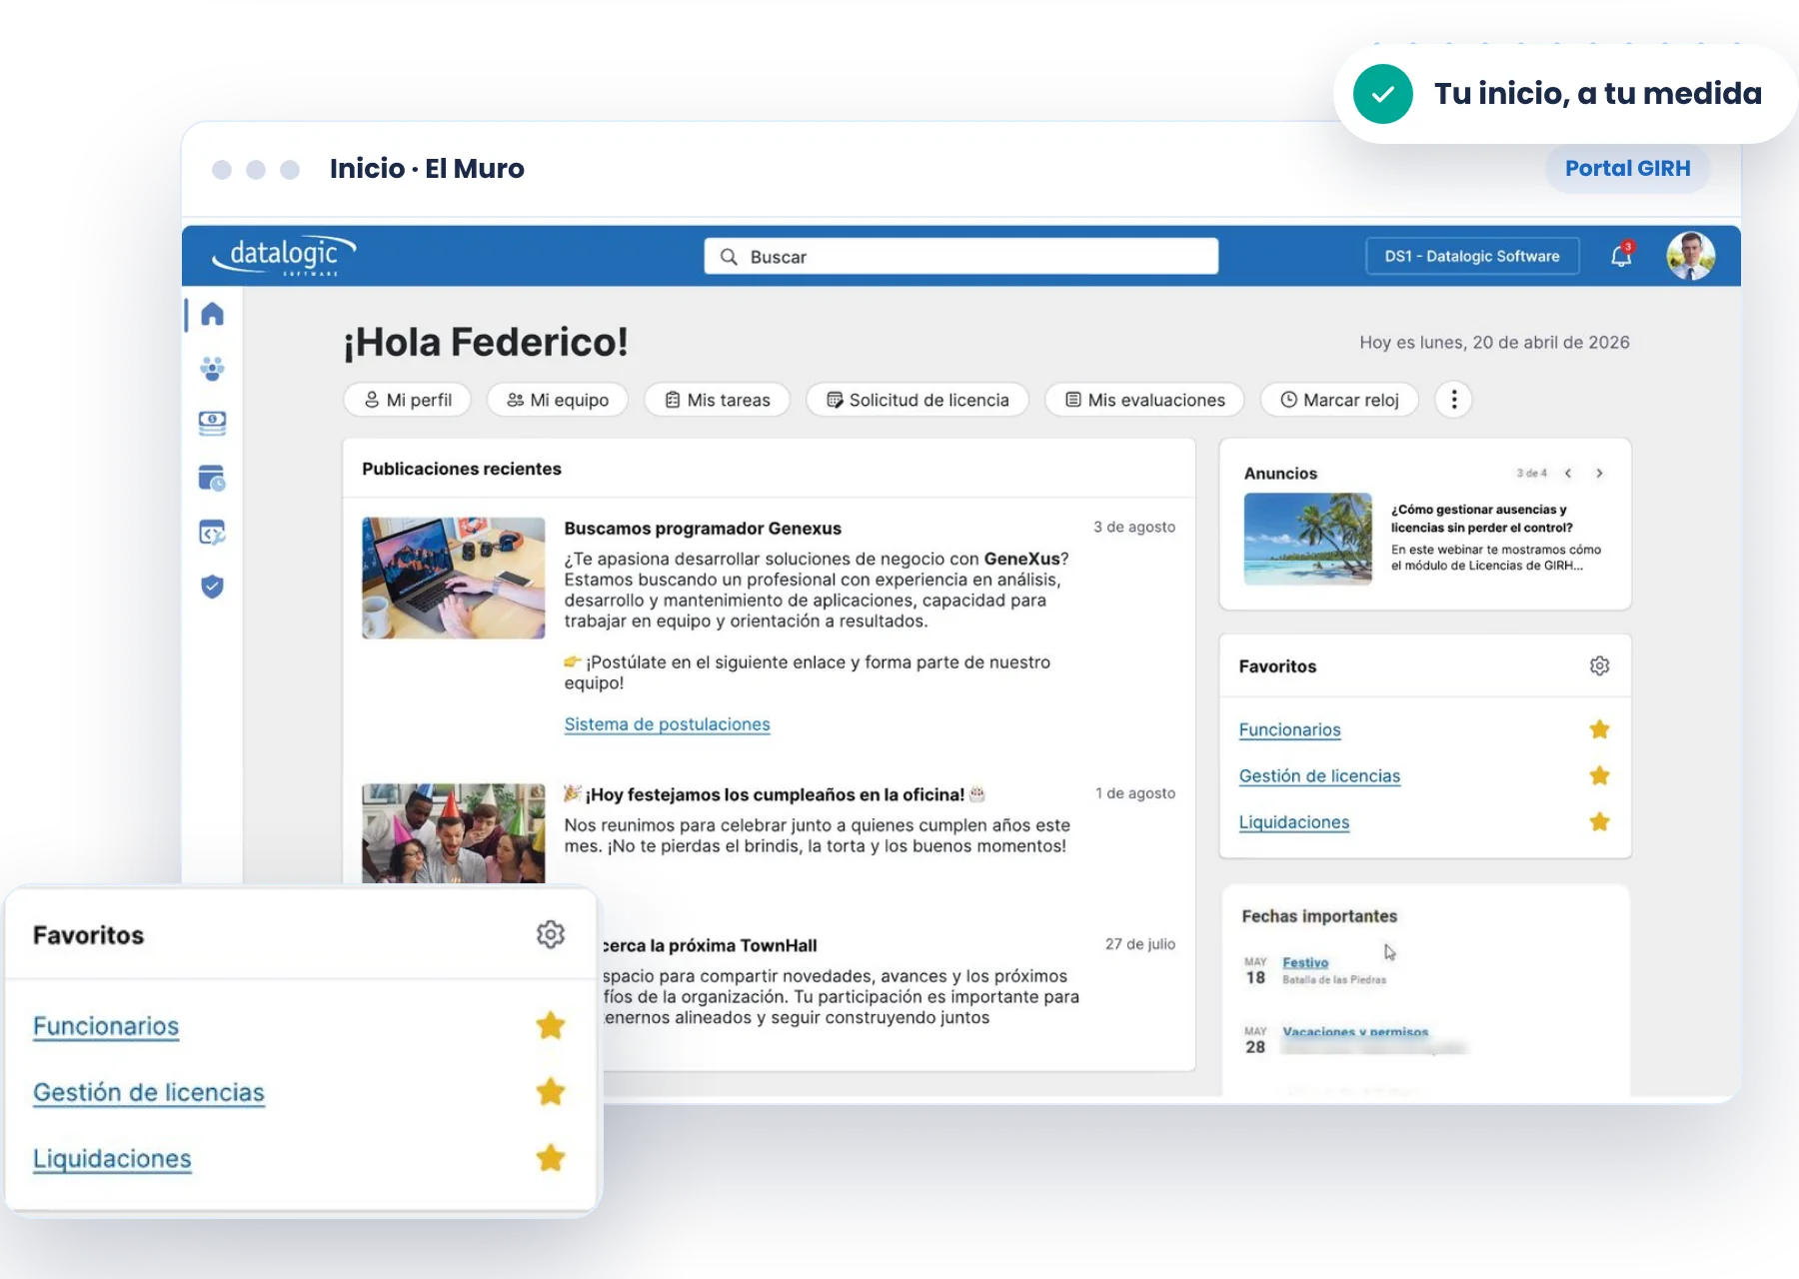The width and height of the screenshot is (1799, 1279).
Task: Open birthday party post thumbnail
Action: pyautogui.click(x=453, y=833)
